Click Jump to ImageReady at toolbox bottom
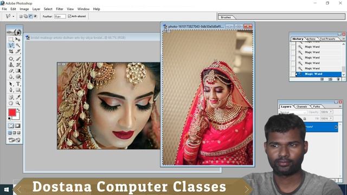 click(15, 140)
